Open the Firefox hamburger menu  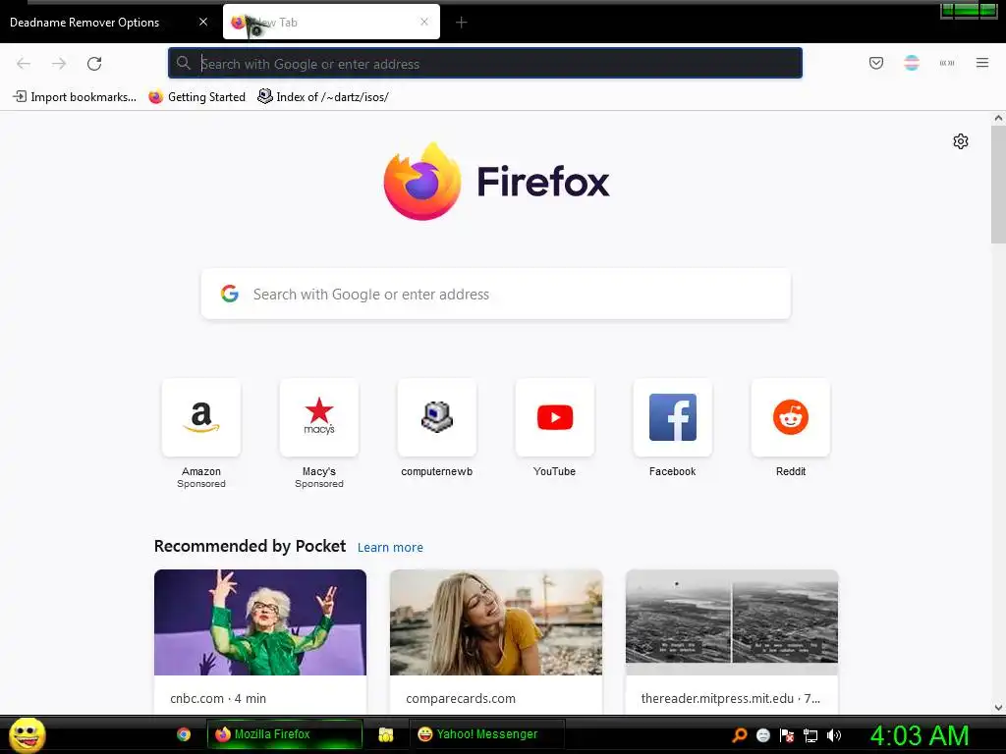tap(981, 63)
